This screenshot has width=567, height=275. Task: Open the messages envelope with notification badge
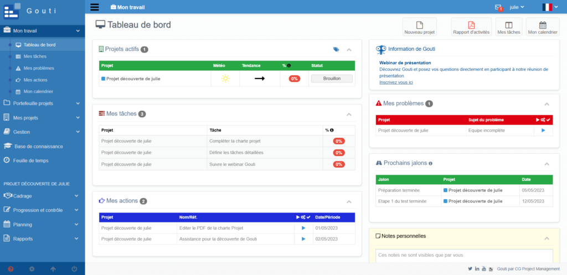(x=498, y=7)
